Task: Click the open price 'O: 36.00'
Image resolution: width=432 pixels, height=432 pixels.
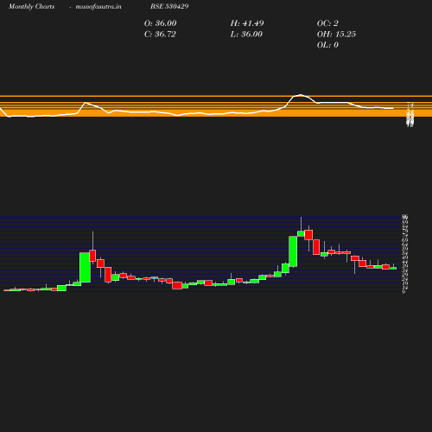Action: [160, 23]
